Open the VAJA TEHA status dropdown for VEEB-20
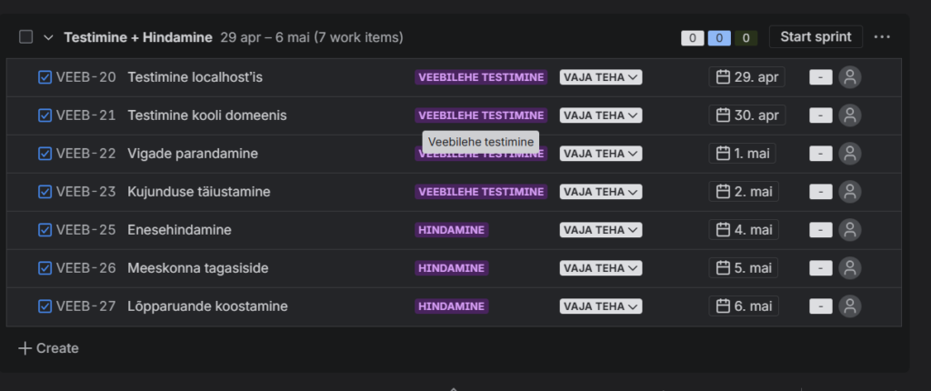The image size is (931, 391). coord(601,77)
